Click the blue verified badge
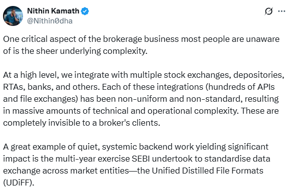290x195 pixels. (x=85, y=11)
